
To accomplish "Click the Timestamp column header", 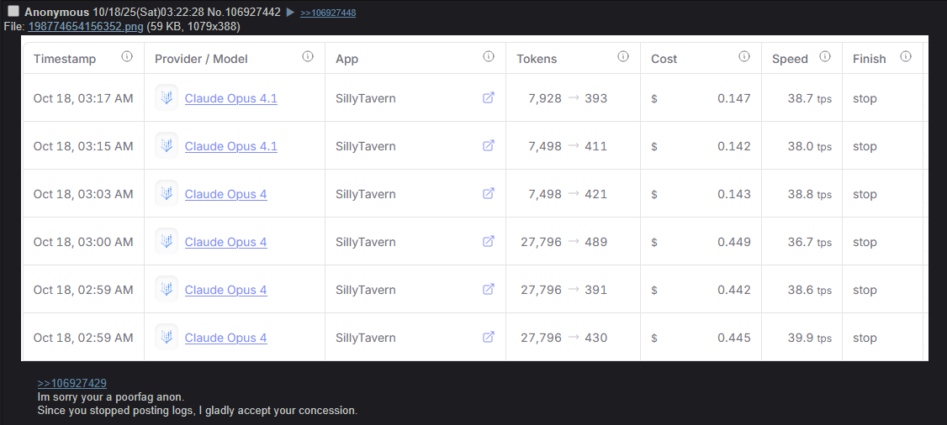I will coord(65,59).
